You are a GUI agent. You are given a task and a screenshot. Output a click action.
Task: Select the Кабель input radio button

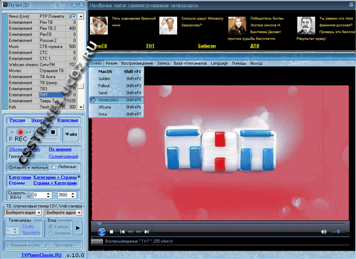[x=51, y=226]
